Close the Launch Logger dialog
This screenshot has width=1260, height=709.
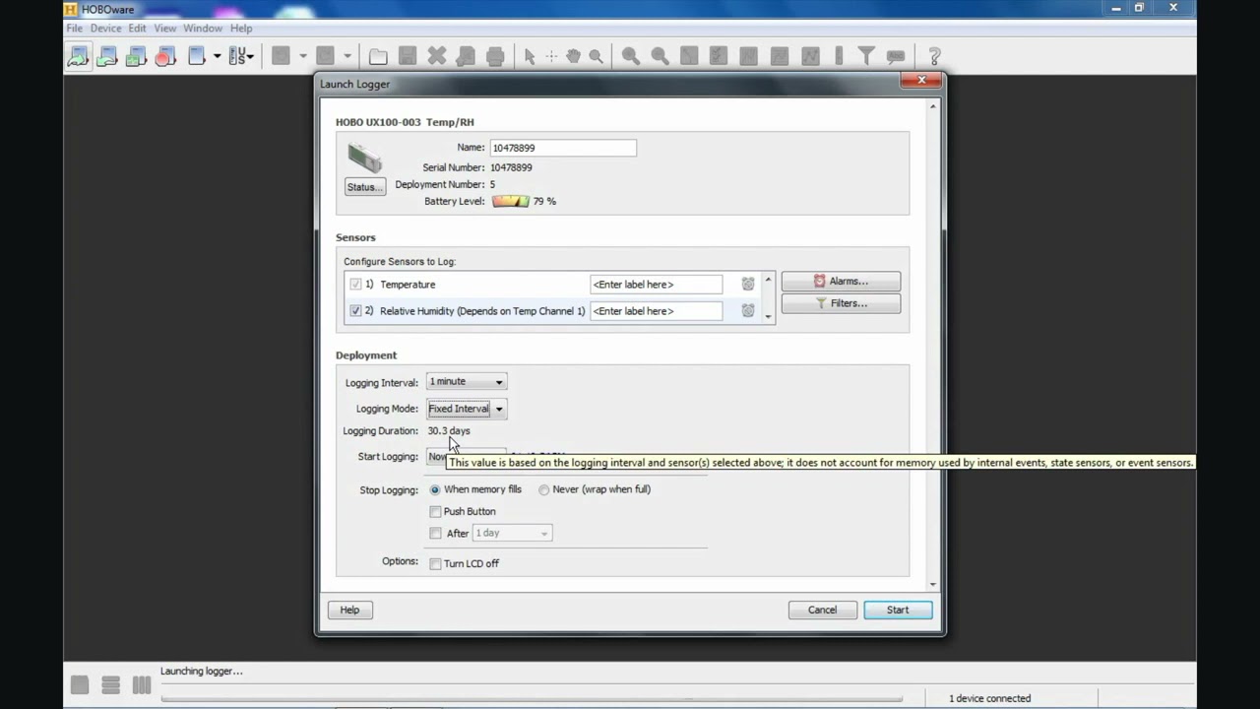(921, 80)
